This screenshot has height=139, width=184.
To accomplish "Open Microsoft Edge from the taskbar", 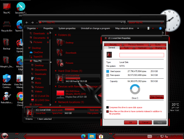I will point(83,136).
